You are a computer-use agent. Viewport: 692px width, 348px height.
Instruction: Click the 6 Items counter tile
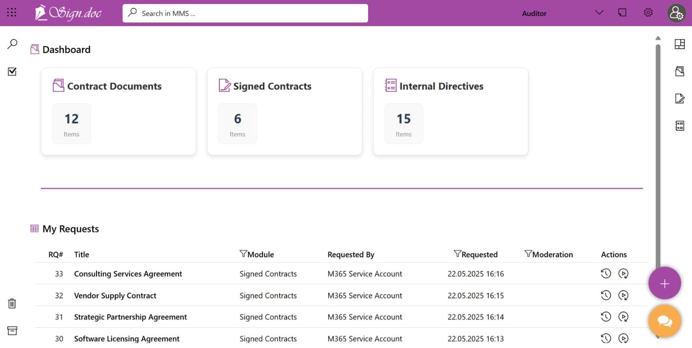click(237, 124)
